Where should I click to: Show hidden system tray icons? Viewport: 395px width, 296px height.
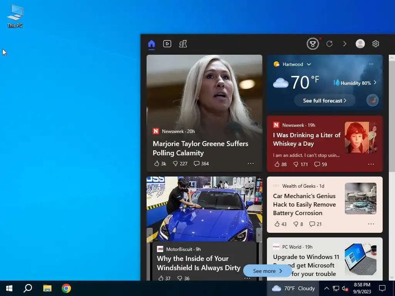pyautogui.click(x=326, y=288)
